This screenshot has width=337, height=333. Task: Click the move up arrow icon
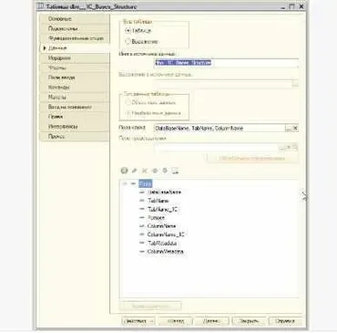coord(155,171)
